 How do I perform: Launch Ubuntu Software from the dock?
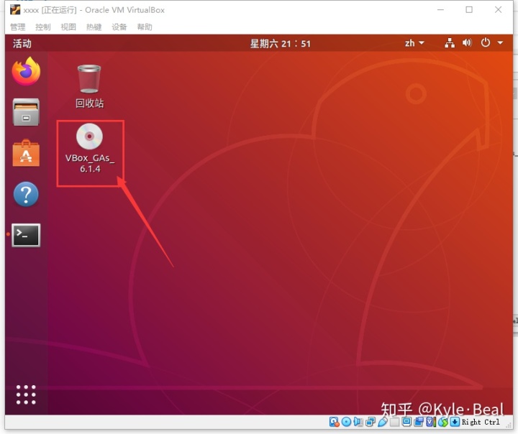click(26, 153)
